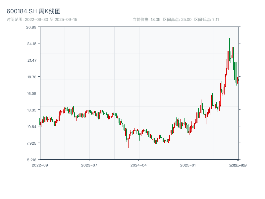The width and height of the screenshot is (265, 199).
Task: Click the current price 当前价格: 18.05
Action: tap(146, 20)
